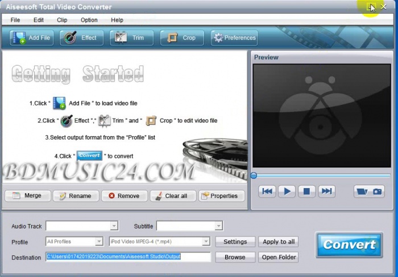Viewport: 398px width, 277px height.
Task: Skip to next in the preview controls
Action: click(x=326, y=192)
